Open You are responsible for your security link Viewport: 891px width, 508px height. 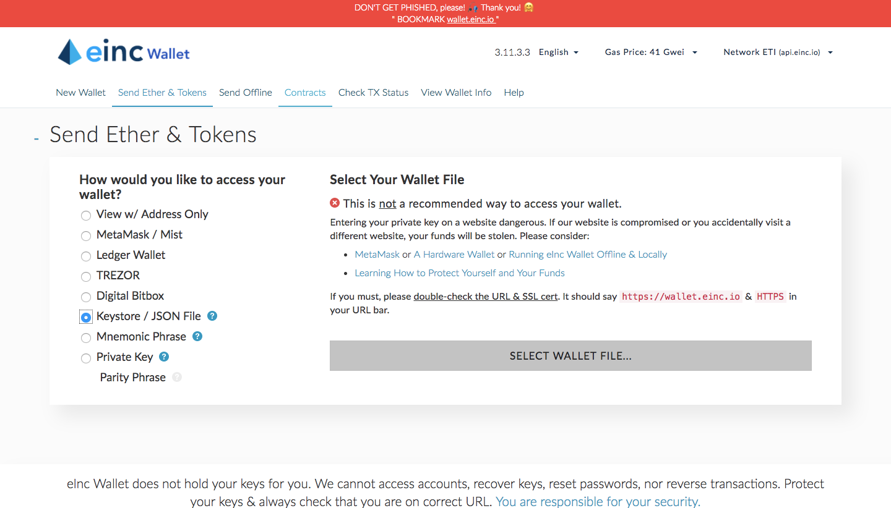tap(598, 502)
